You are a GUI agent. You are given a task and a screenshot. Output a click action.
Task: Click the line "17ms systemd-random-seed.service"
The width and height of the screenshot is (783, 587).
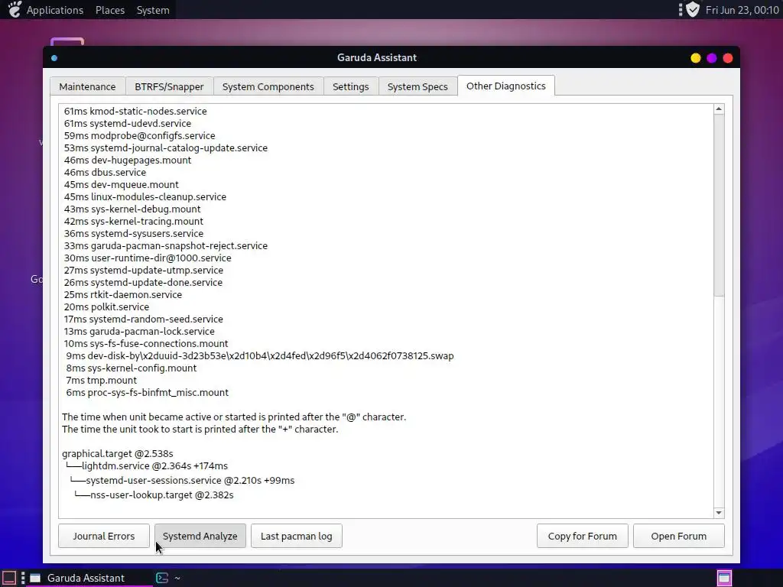pyautogui.click(x=143, y=319)
